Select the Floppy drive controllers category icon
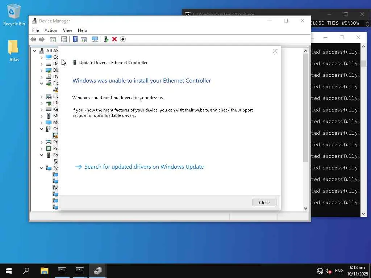The width and height of the screenshot is (371, 278). point(49,83)
